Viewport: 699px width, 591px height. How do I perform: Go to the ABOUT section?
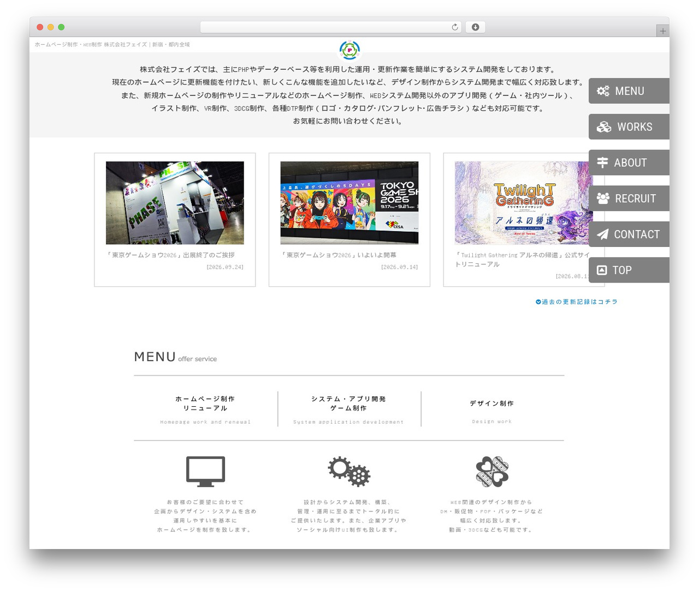tap(629, 162)
